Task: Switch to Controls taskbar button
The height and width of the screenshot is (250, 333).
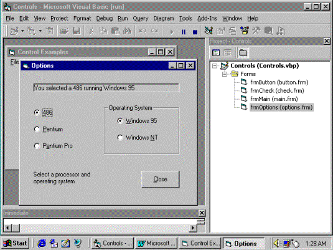Action: click(113, 243)
